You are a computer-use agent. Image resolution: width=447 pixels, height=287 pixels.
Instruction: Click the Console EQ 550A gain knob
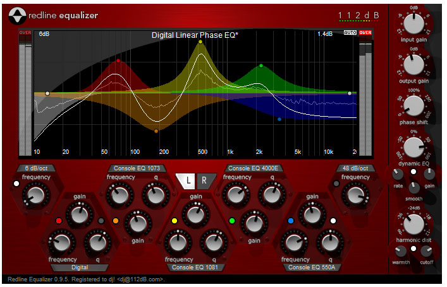[312, 215]
